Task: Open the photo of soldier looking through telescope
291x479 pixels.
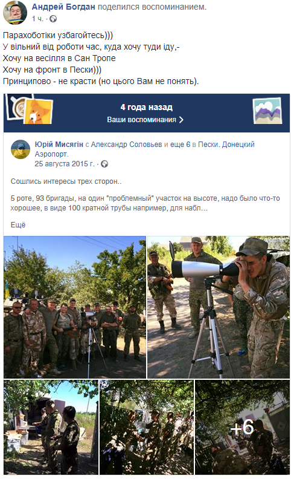Action: tap(219, 307)
